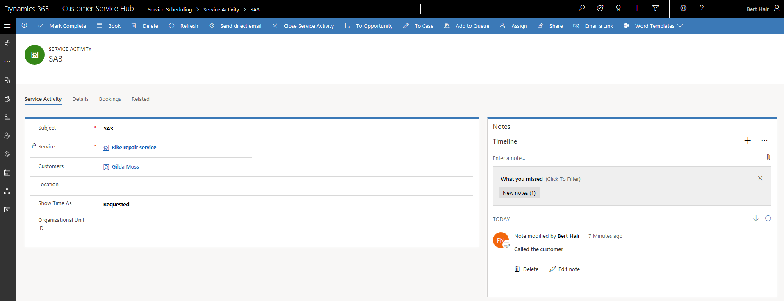Open the assistant lightbulb icon
The height and width of the screenshot is (301, 784).
(x=618, y=8)
